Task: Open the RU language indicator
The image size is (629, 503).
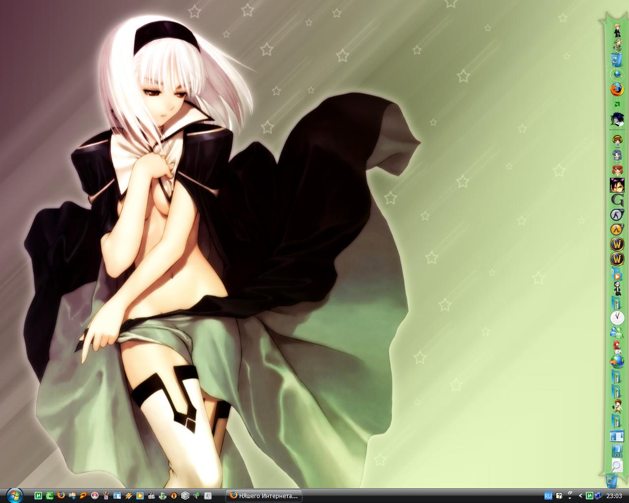Action: (x=548, y=496)
